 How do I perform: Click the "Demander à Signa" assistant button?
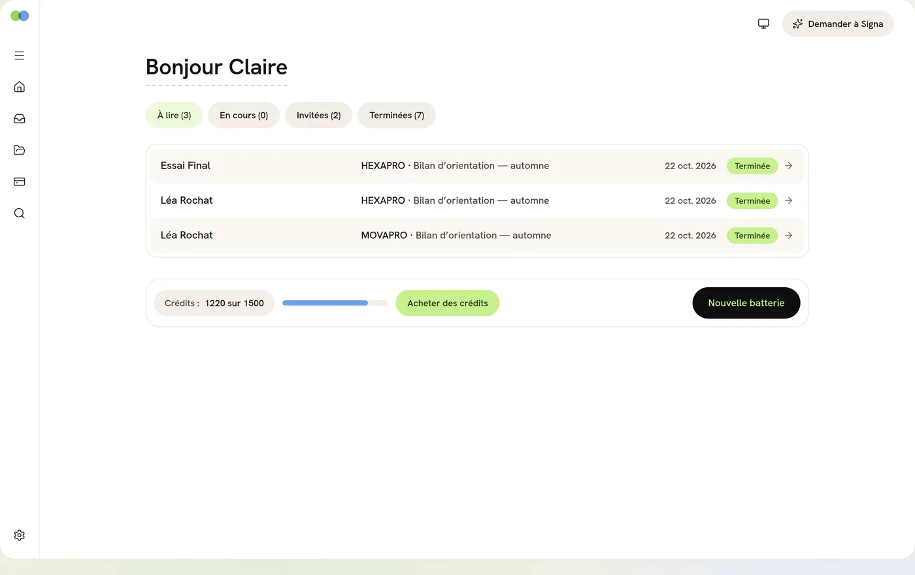pos(838,23)
